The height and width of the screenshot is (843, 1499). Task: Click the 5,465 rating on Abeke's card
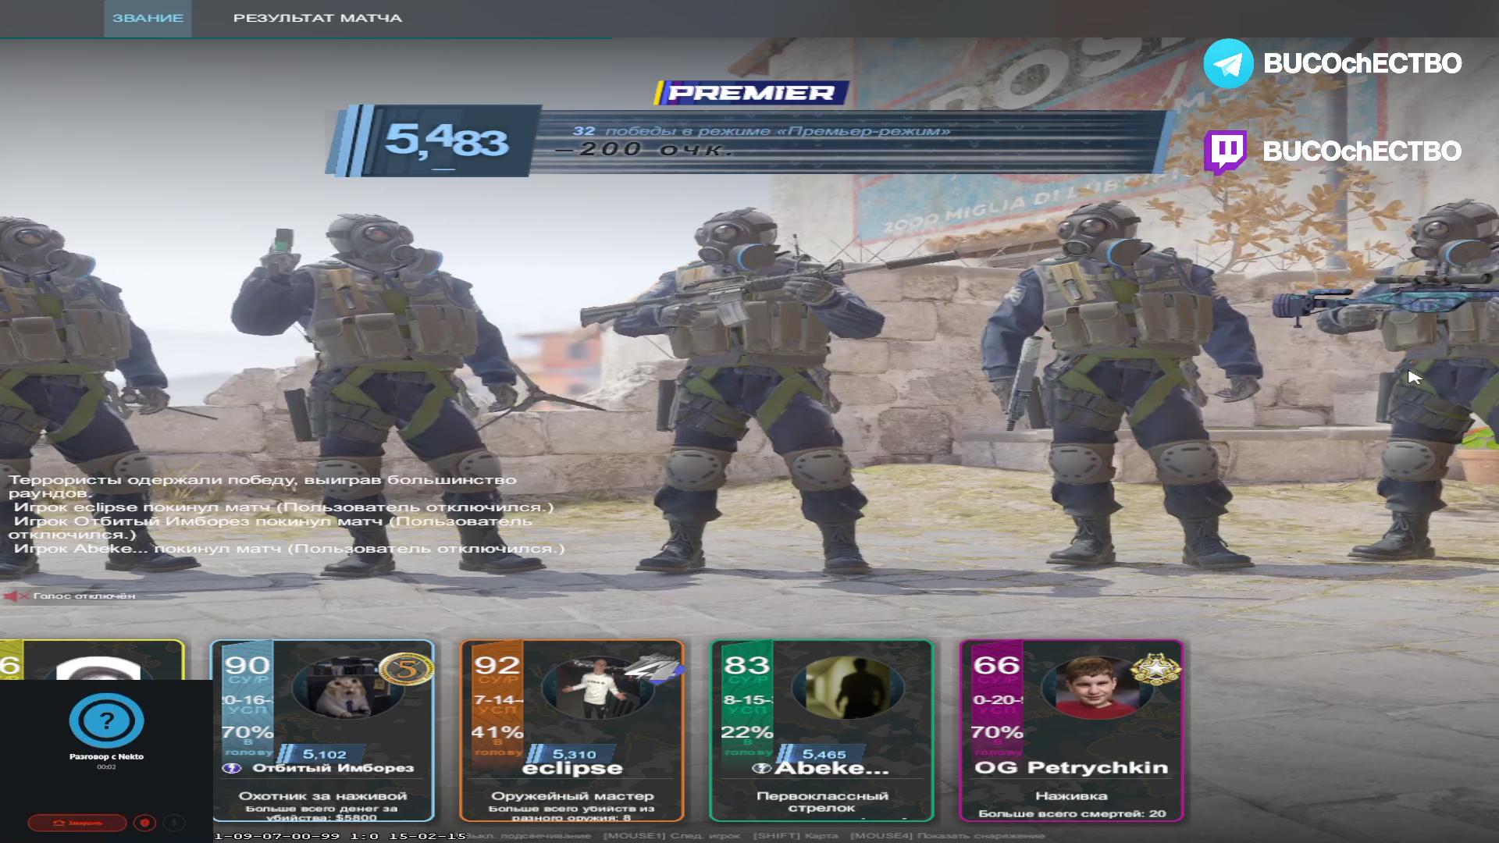pyautogui.click(x=824, y=754)
